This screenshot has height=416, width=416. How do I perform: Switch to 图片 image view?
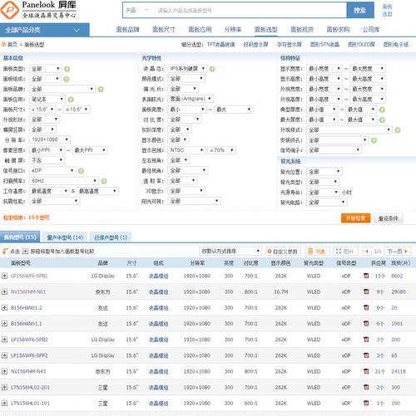click(345, 251)
